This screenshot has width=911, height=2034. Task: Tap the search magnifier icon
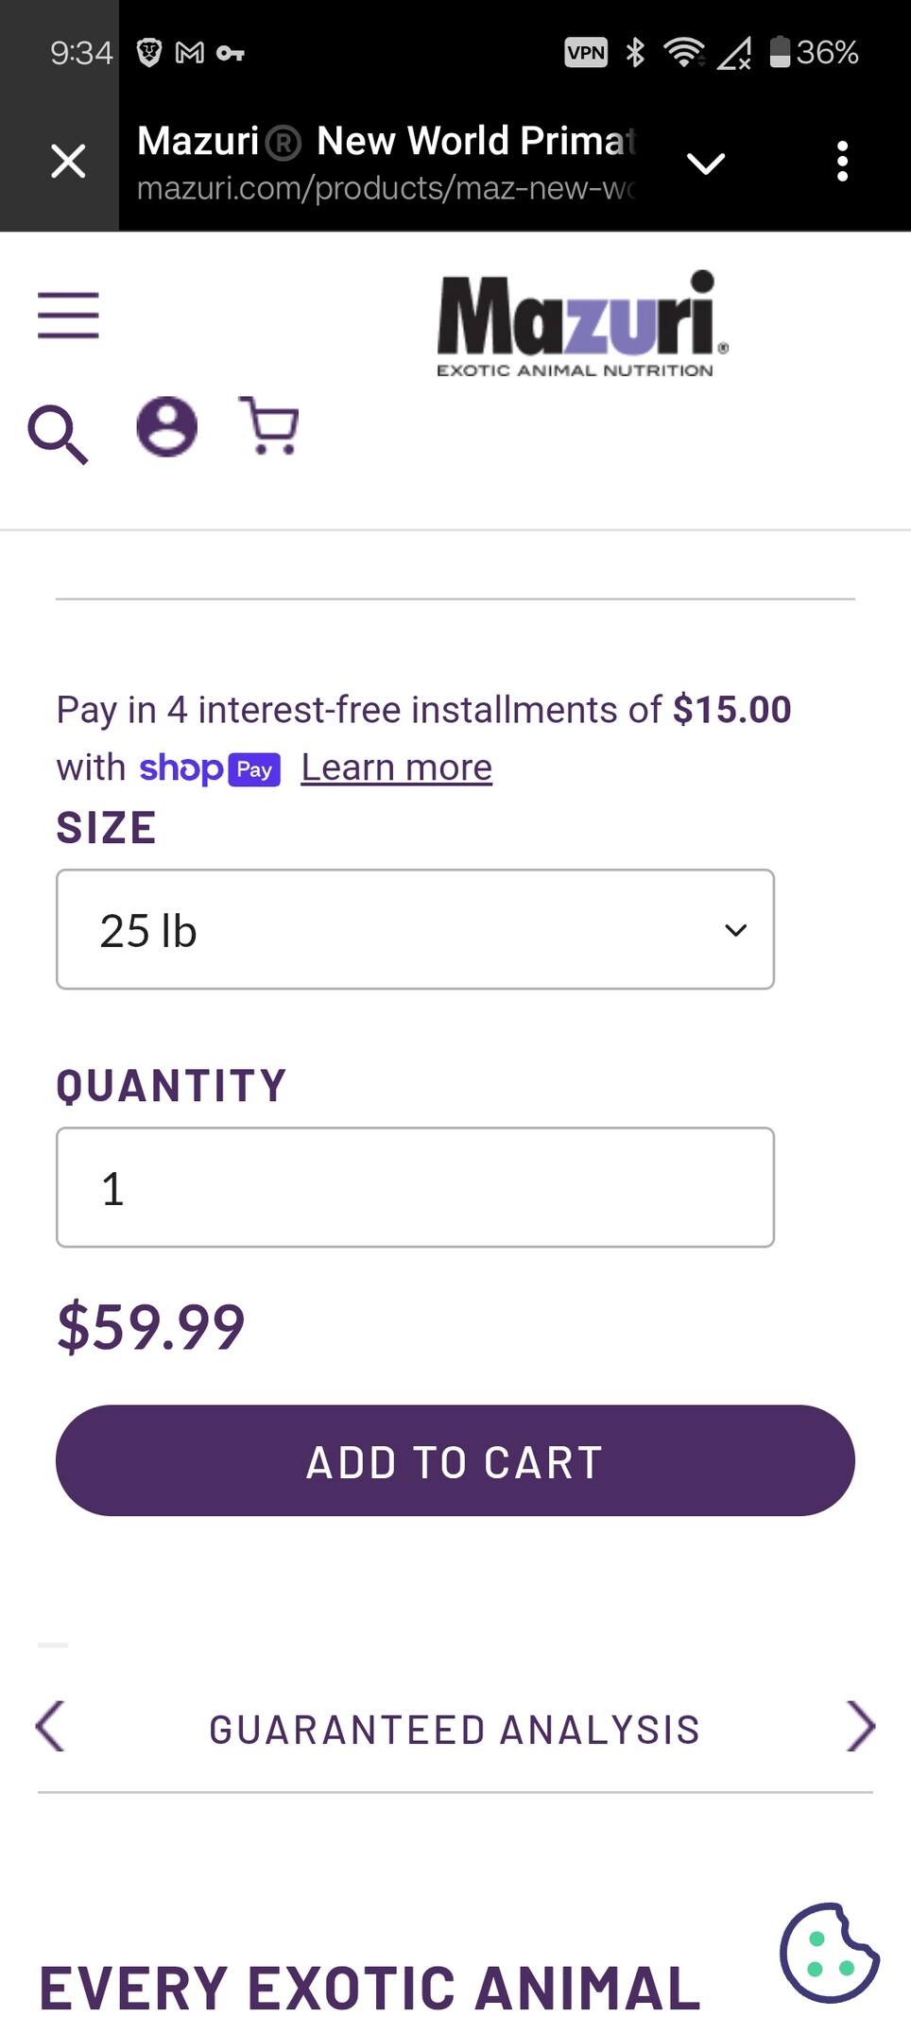click(x=58, y=434)
